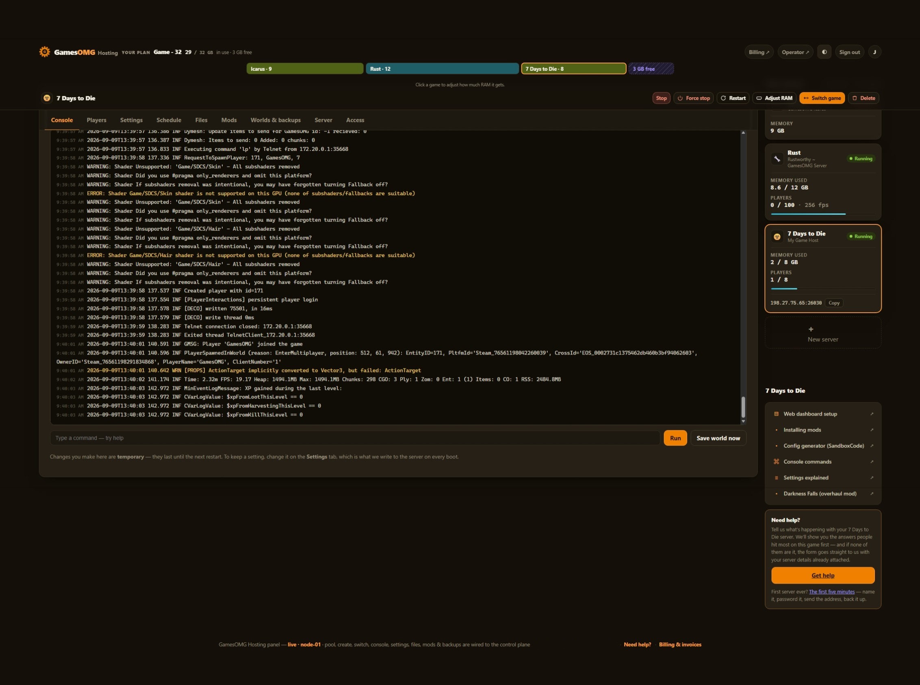Click the ERROR line about Game/SDCS/Hair shader

point(235,255)
